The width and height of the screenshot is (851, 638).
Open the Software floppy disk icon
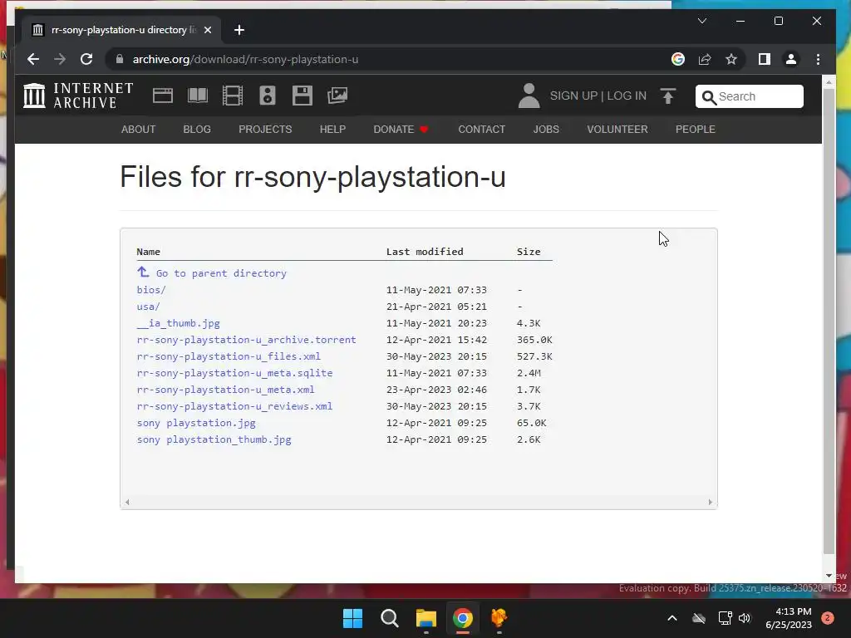pos(303,96)
